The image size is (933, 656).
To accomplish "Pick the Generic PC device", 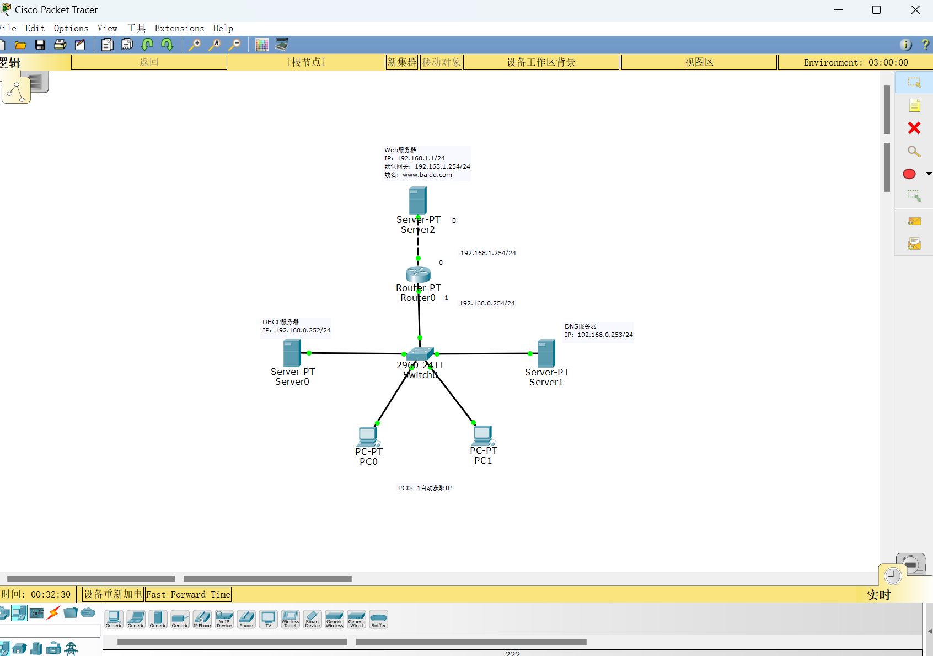I will pos(114,619).
